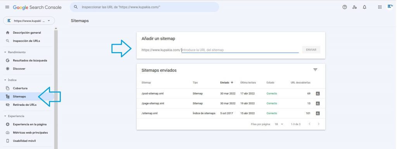Select the /page-sitemap.xml row

[231, 103]
